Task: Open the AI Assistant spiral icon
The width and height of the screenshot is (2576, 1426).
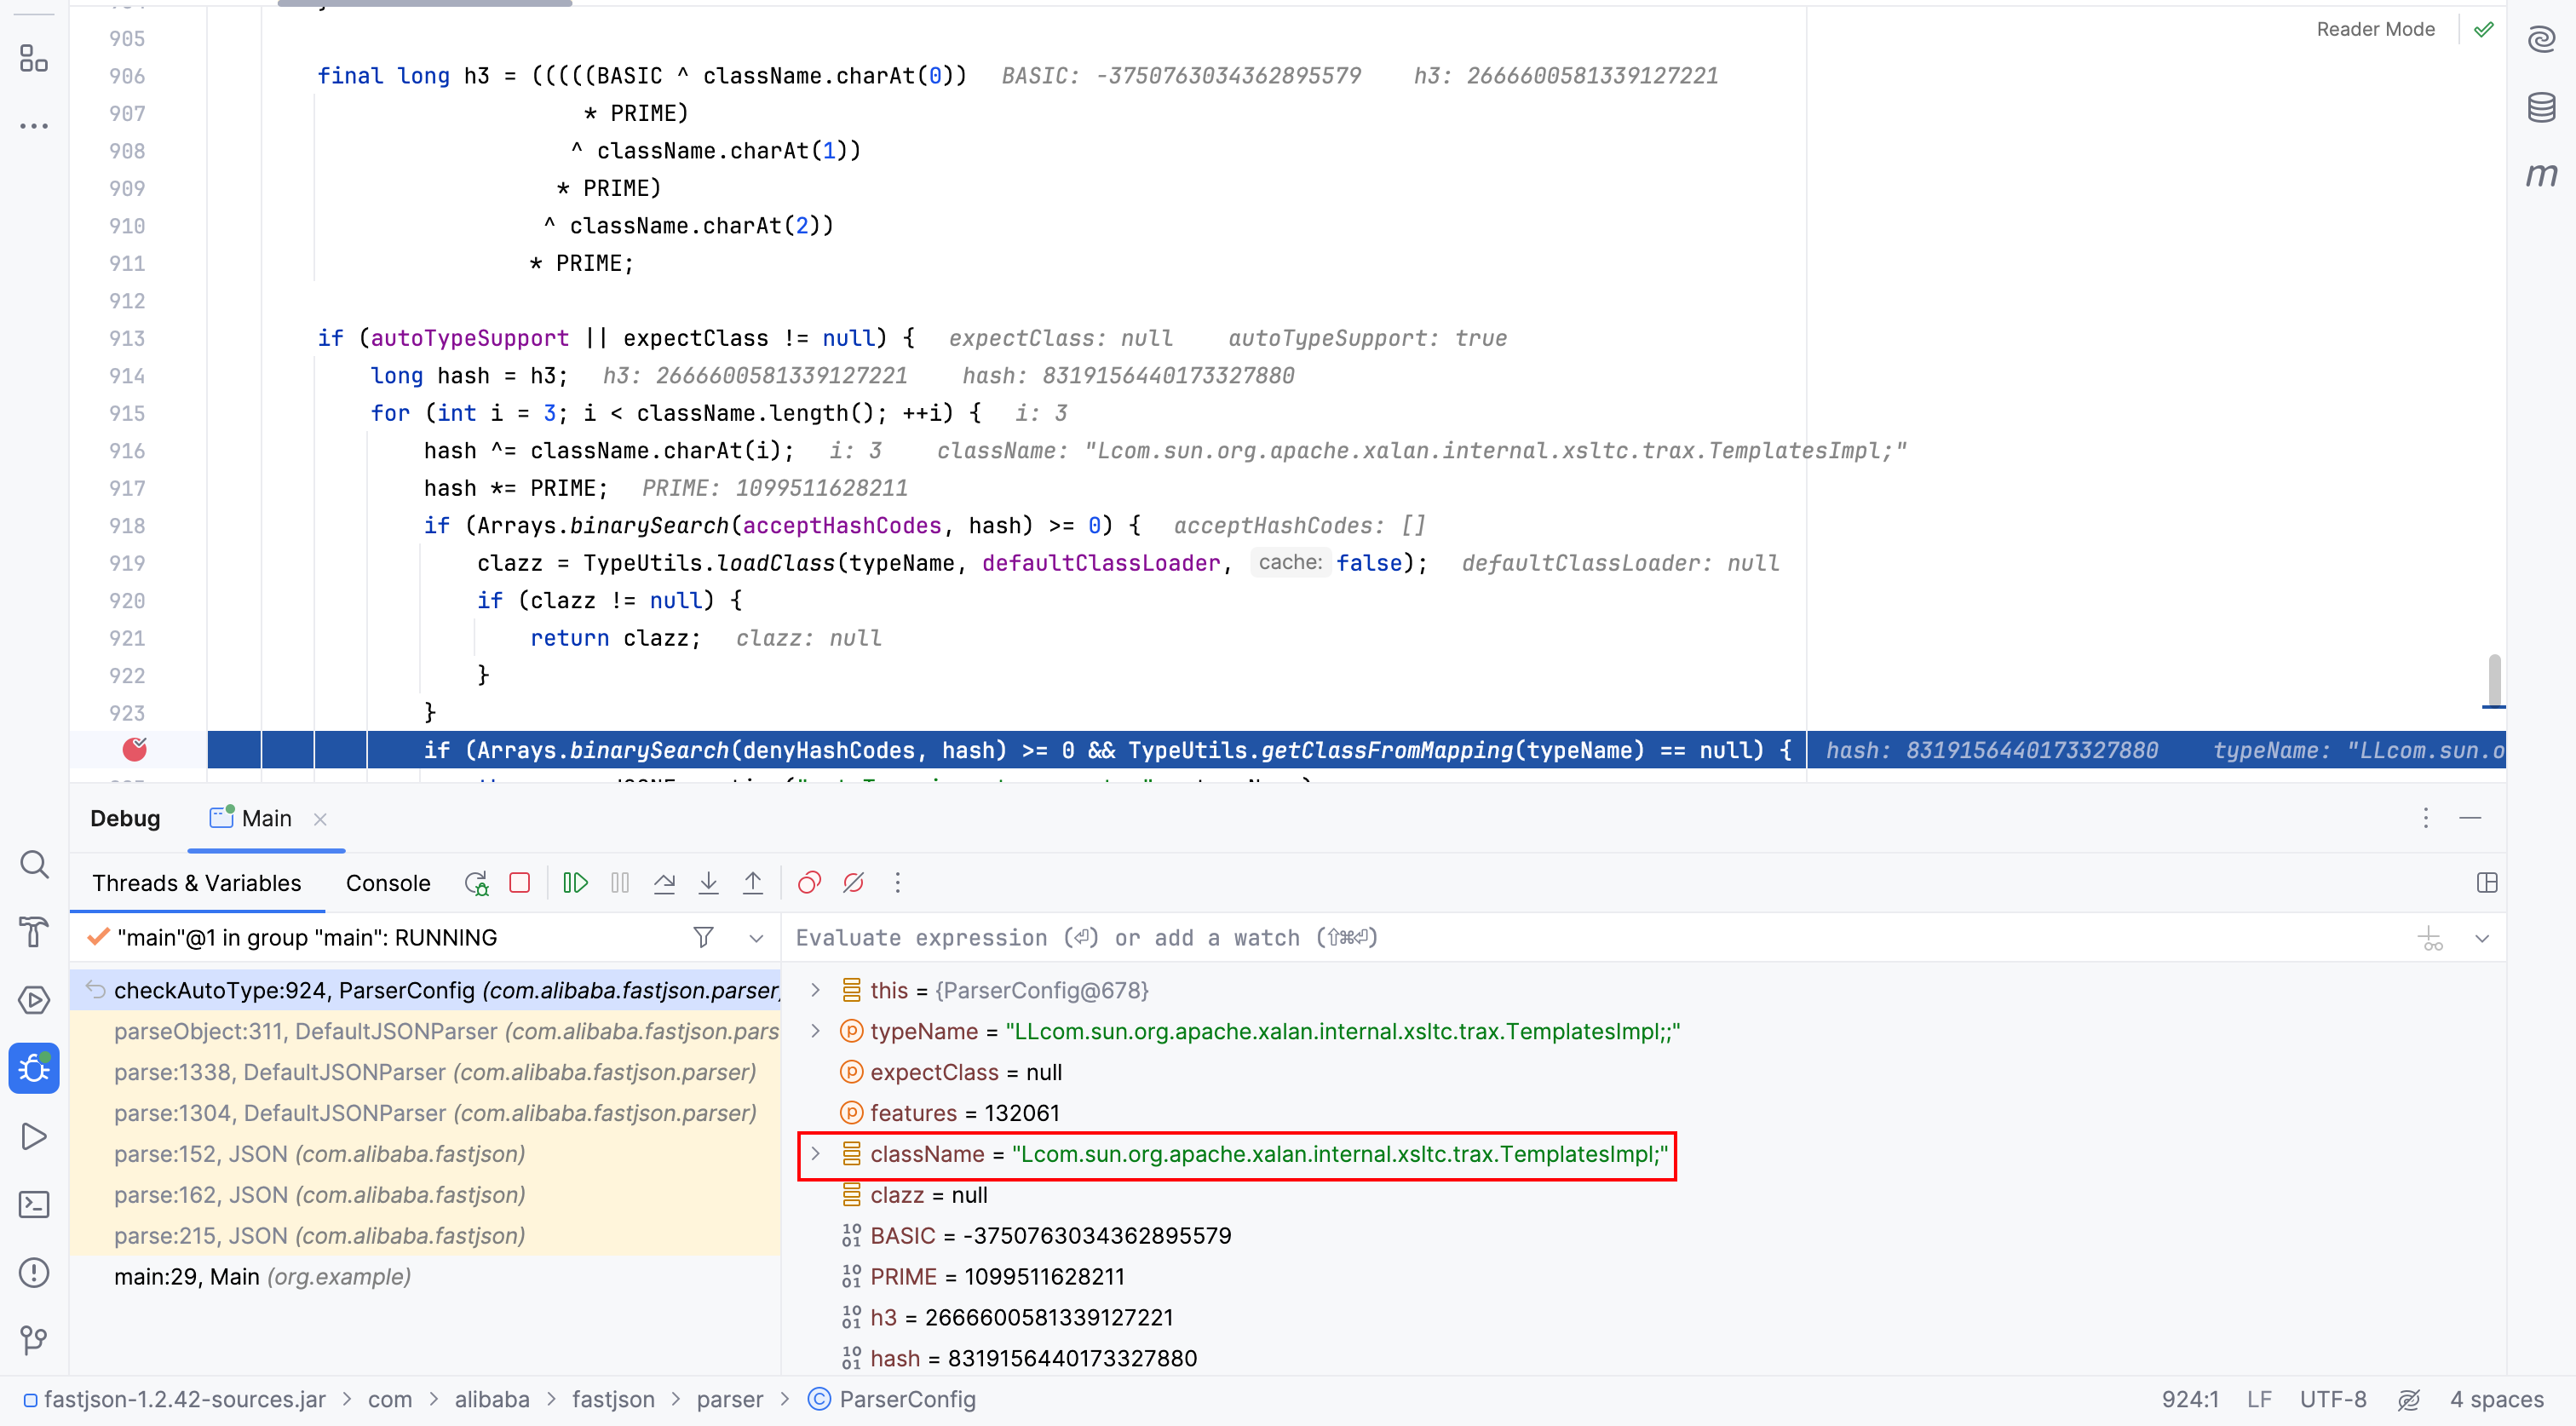Action: 2541,40
